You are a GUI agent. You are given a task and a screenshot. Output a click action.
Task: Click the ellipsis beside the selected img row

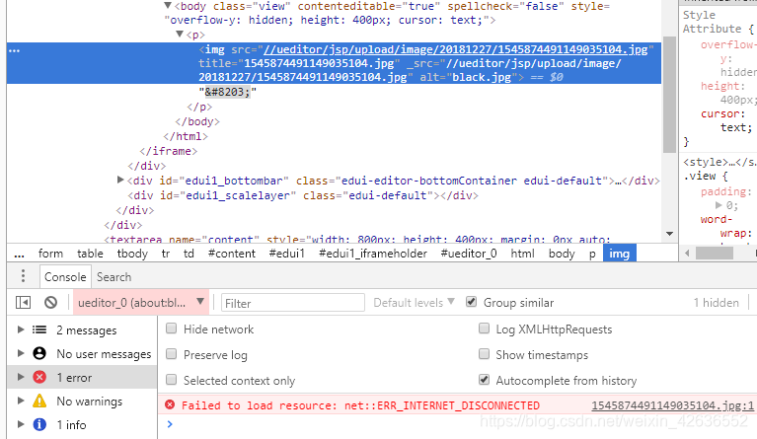(x=14, y=50)
